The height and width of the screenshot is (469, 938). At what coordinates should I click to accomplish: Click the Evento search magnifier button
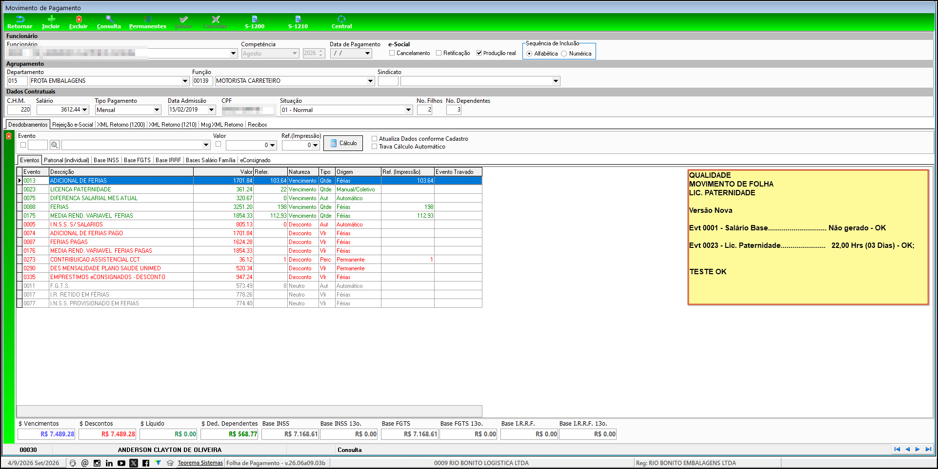[55, 145]
